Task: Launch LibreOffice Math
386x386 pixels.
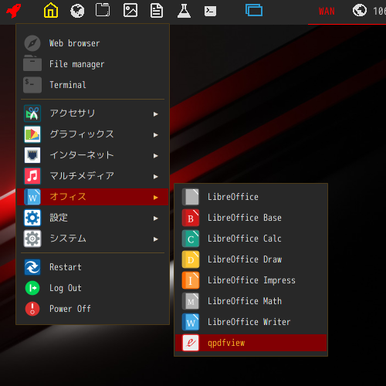Action: click(251, 301)
